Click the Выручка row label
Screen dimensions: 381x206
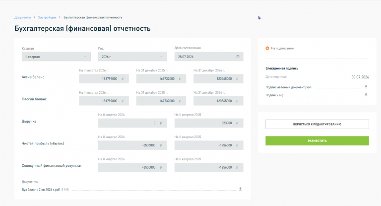[29, 121]
